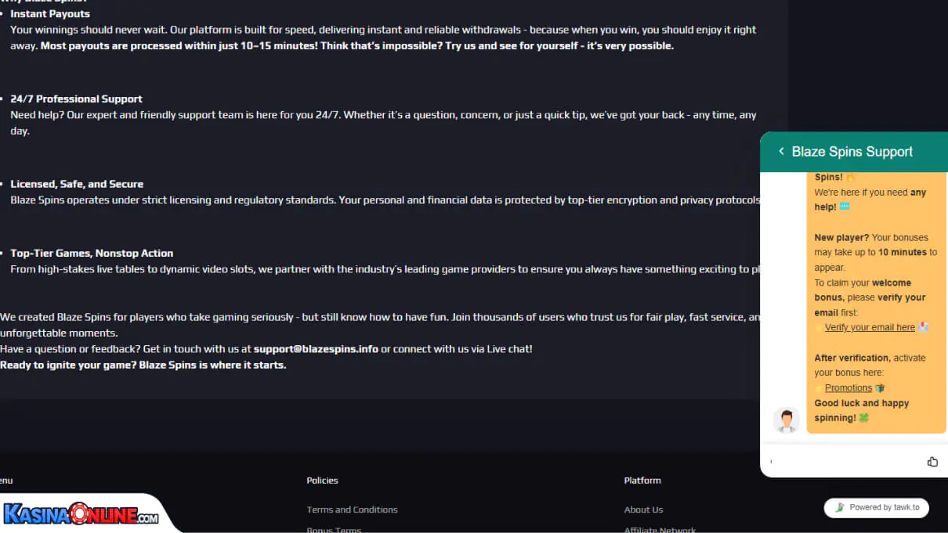Click the back arrow in Blaze Spins Support
The image size is (948, 533).
[x=781, y=152]
